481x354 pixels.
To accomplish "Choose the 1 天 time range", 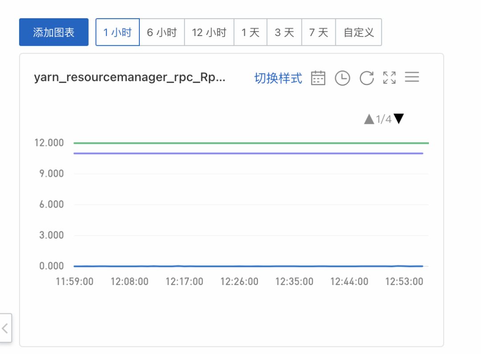I will (x=250, y=32).
